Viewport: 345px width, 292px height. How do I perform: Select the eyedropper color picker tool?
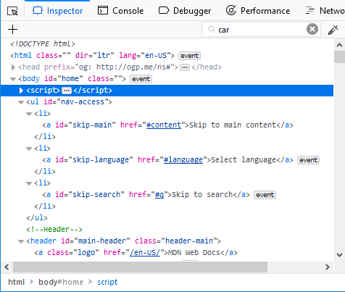(333, 30)
